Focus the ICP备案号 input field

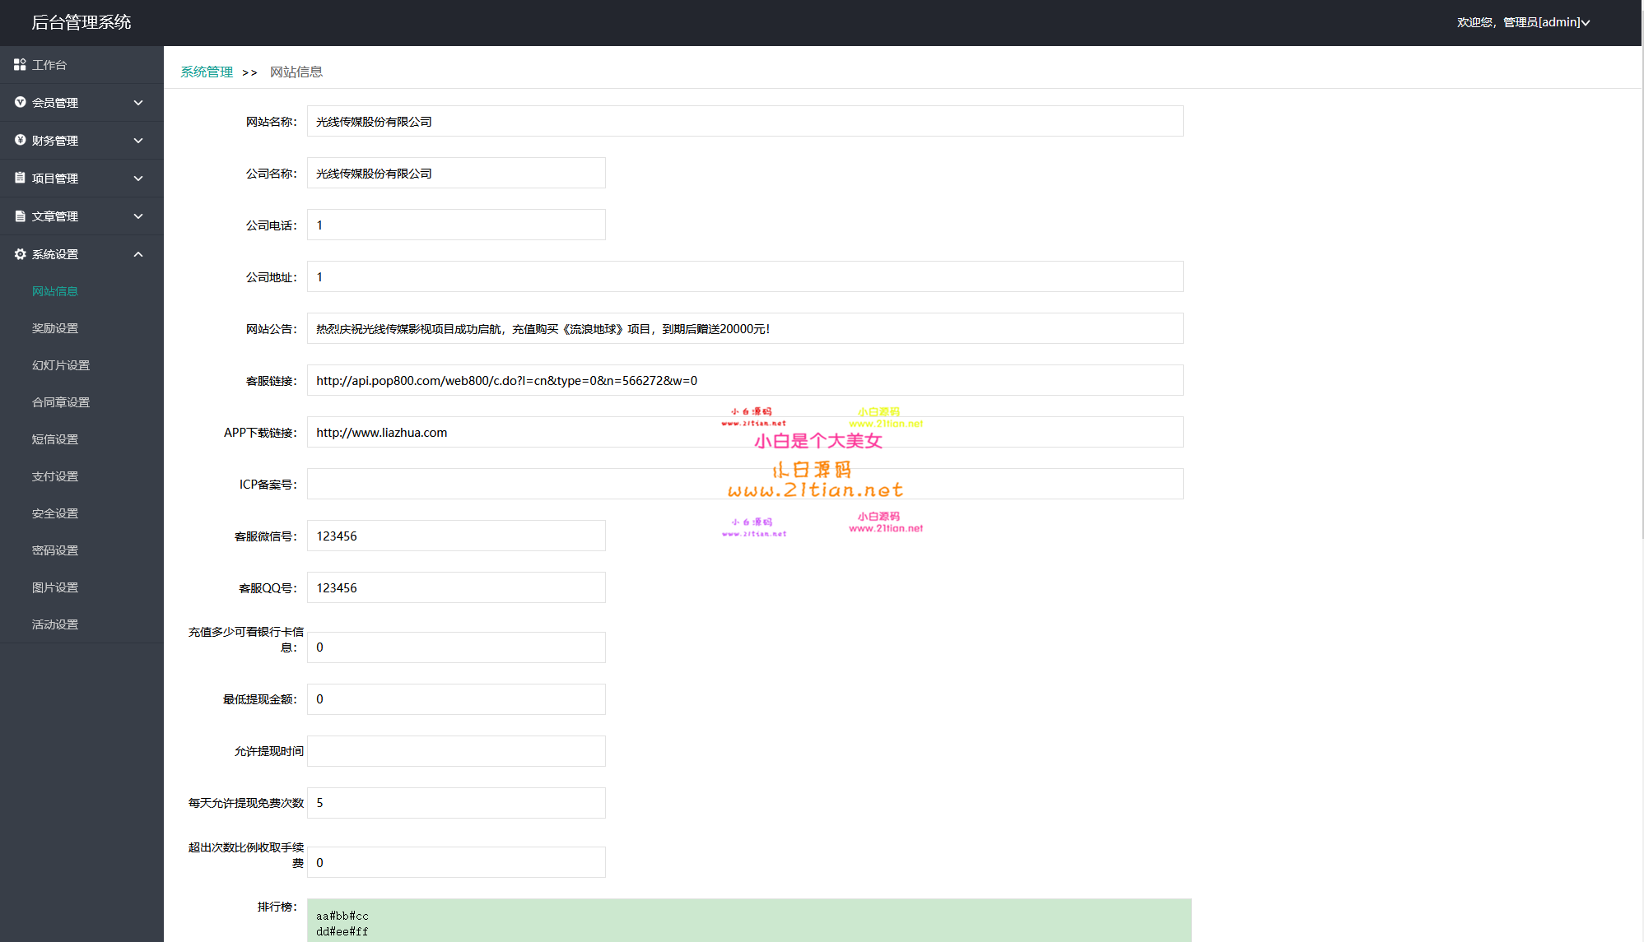pyautogui.click(x=745, y=484)
